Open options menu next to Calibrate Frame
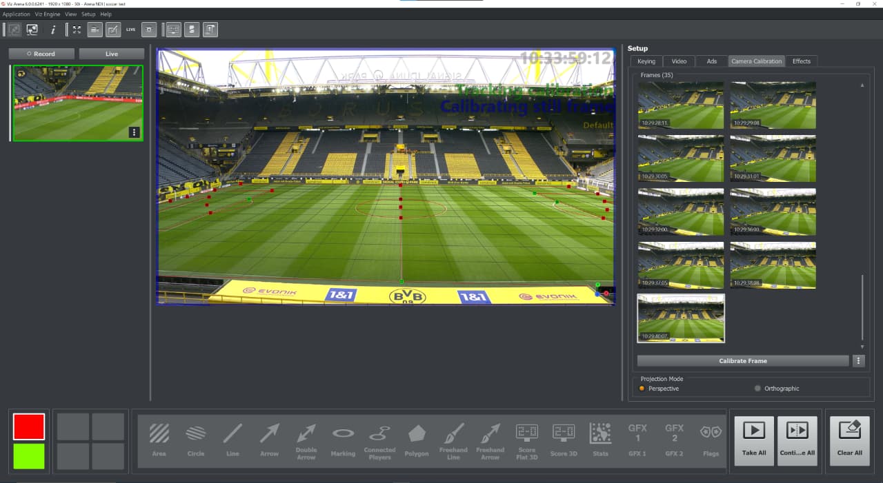Viewport: 883px width, 483px height. [x=859, y=360]
